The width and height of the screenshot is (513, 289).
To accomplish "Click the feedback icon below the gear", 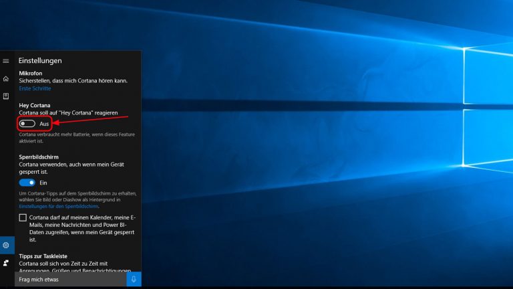I will [6, 263].
